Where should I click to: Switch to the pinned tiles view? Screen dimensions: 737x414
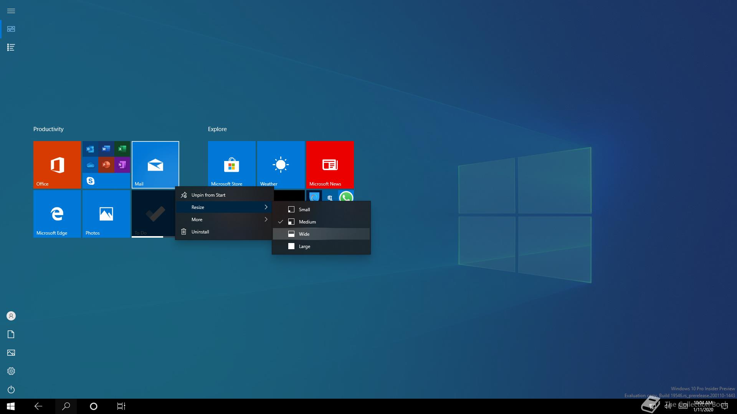[x=11, y=29]
